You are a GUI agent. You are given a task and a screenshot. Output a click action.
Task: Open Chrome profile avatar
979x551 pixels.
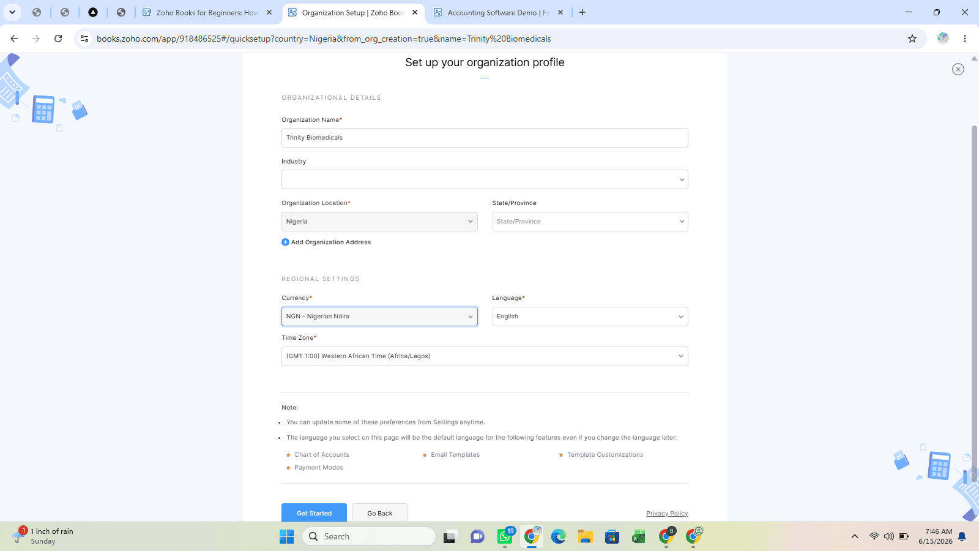(x=943, y=39)
